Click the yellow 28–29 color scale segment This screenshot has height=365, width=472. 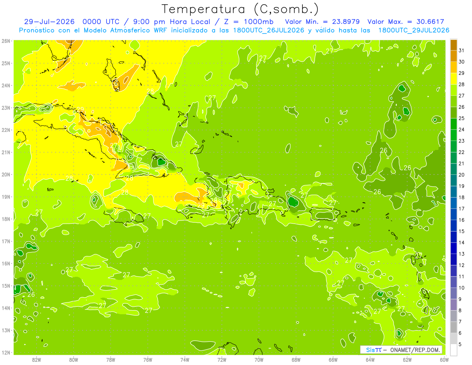point(454,79)
